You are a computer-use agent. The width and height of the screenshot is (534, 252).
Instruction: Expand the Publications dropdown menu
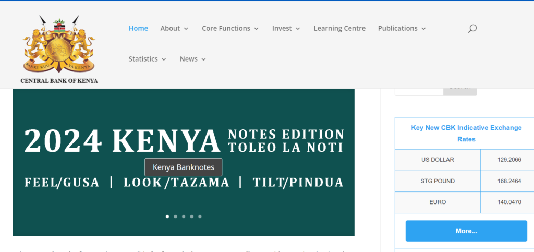pyautogui.click(x=402, y=28)
